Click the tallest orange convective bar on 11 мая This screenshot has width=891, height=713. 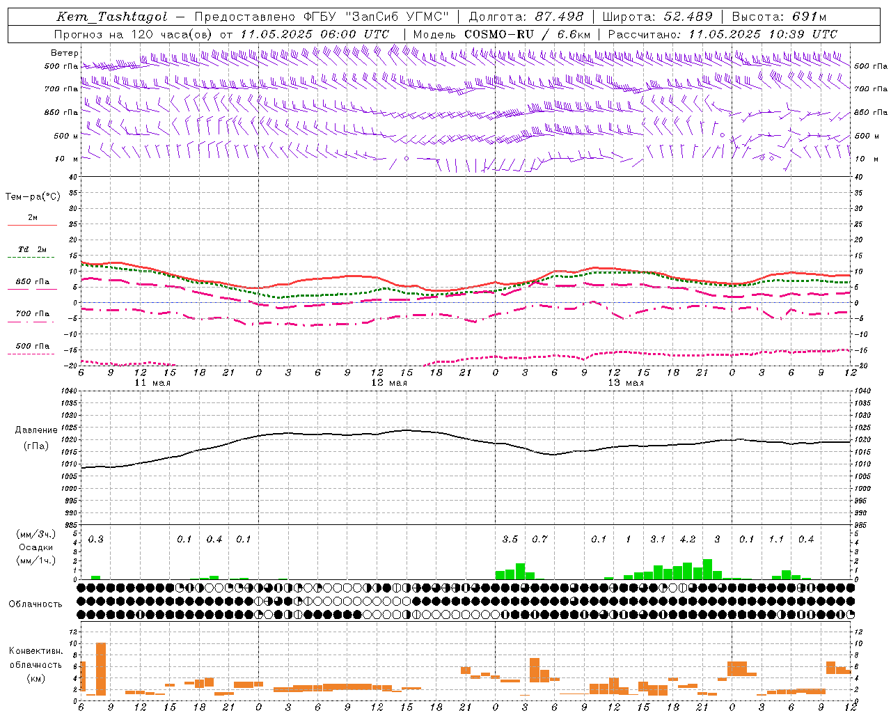point(101,669)
